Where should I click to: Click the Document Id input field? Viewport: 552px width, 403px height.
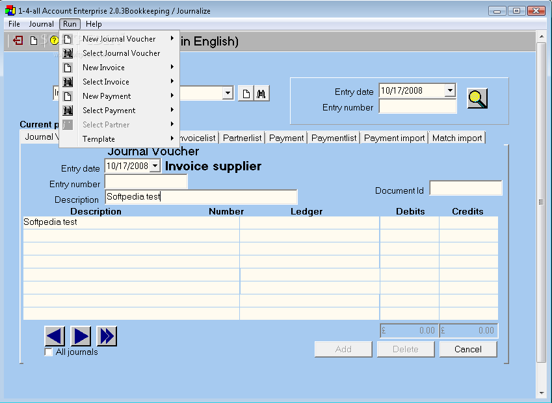point(466,188)
